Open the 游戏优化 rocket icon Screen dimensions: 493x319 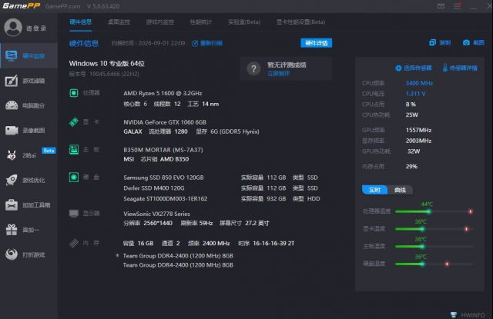[x=12, y=180]
